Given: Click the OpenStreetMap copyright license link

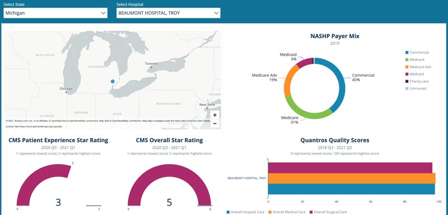Looking at the screenshot, I should tap(41, 126).
